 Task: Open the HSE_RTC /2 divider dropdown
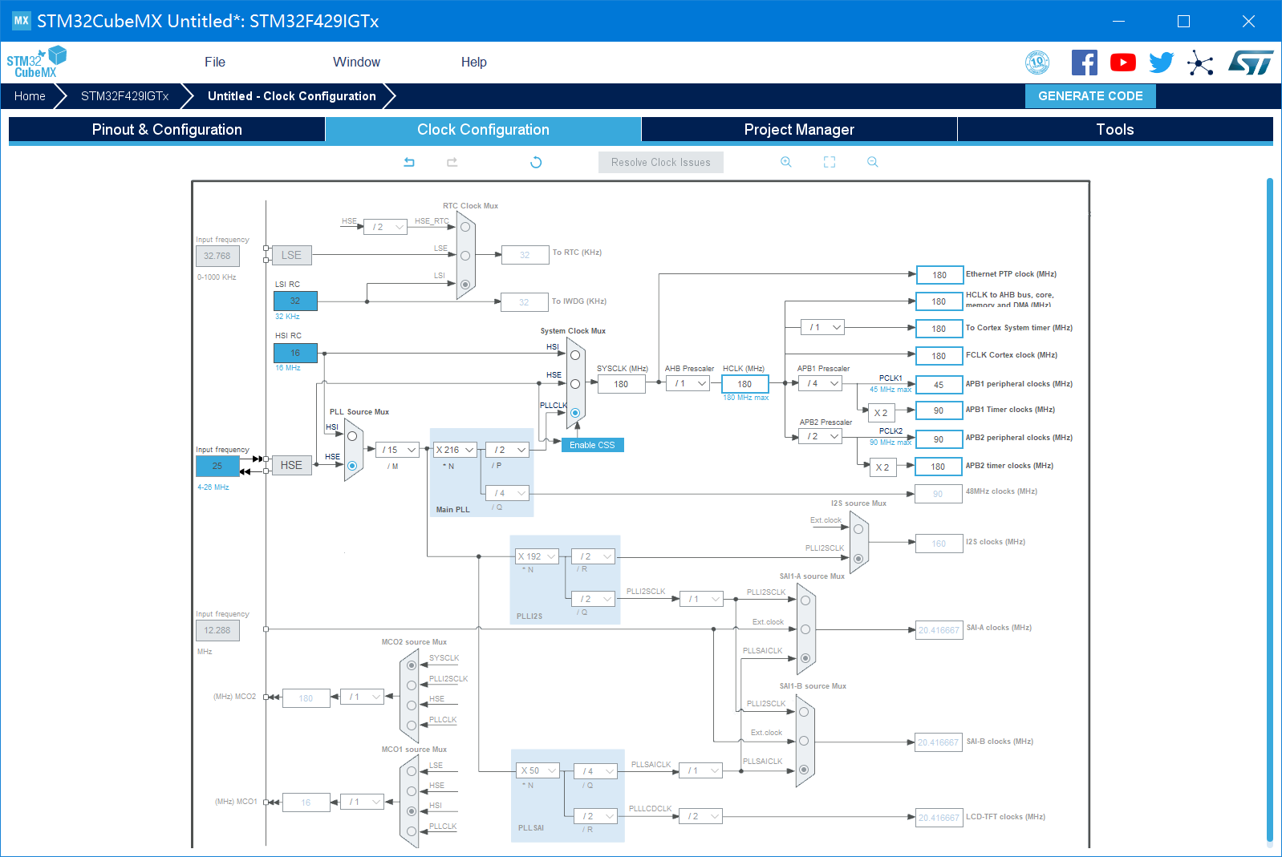pyautogui.click(x=386, y=227)
